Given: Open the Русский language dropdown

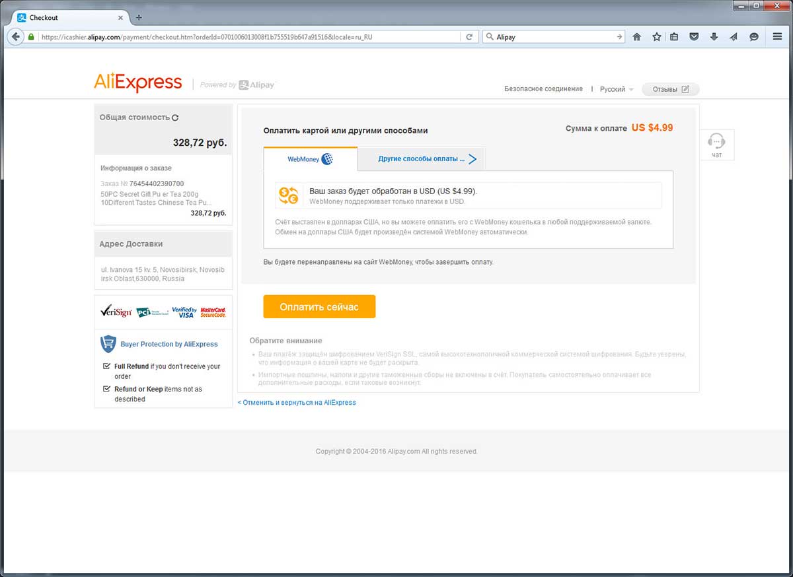Looking at the screenshot, I should click(x=617, y=89).
